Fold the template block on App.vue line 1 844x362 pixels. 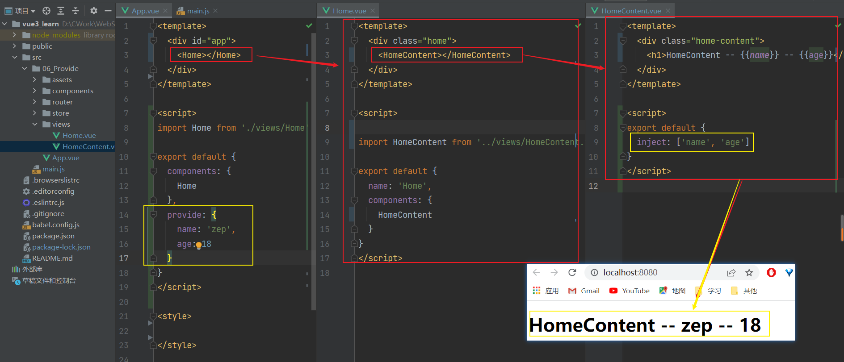153,26
